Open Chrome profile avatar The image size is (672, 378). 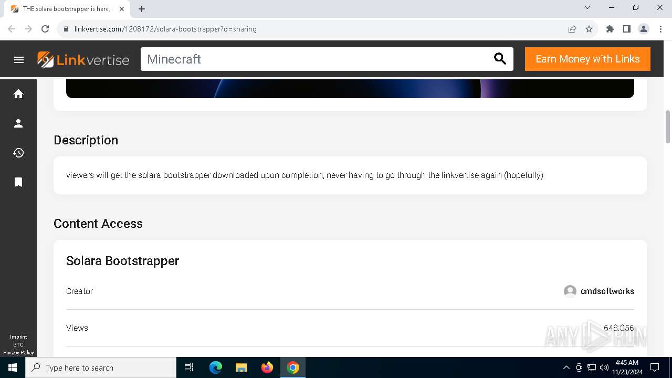tap(644, 29)
